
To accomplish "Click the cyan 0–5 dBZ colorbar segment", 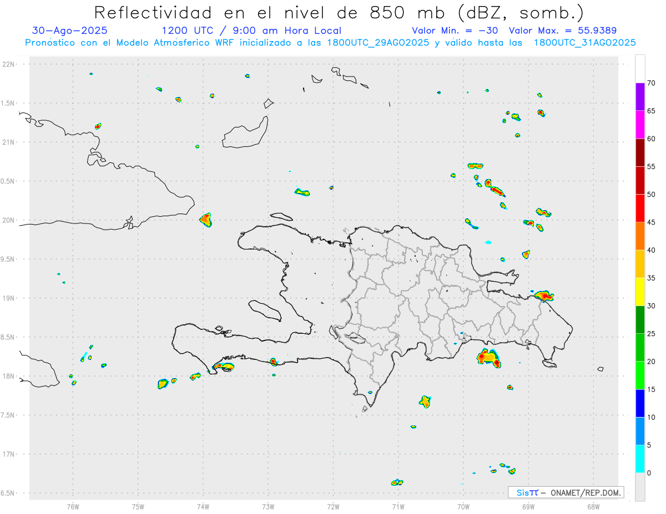I will (x=640, y=459).
